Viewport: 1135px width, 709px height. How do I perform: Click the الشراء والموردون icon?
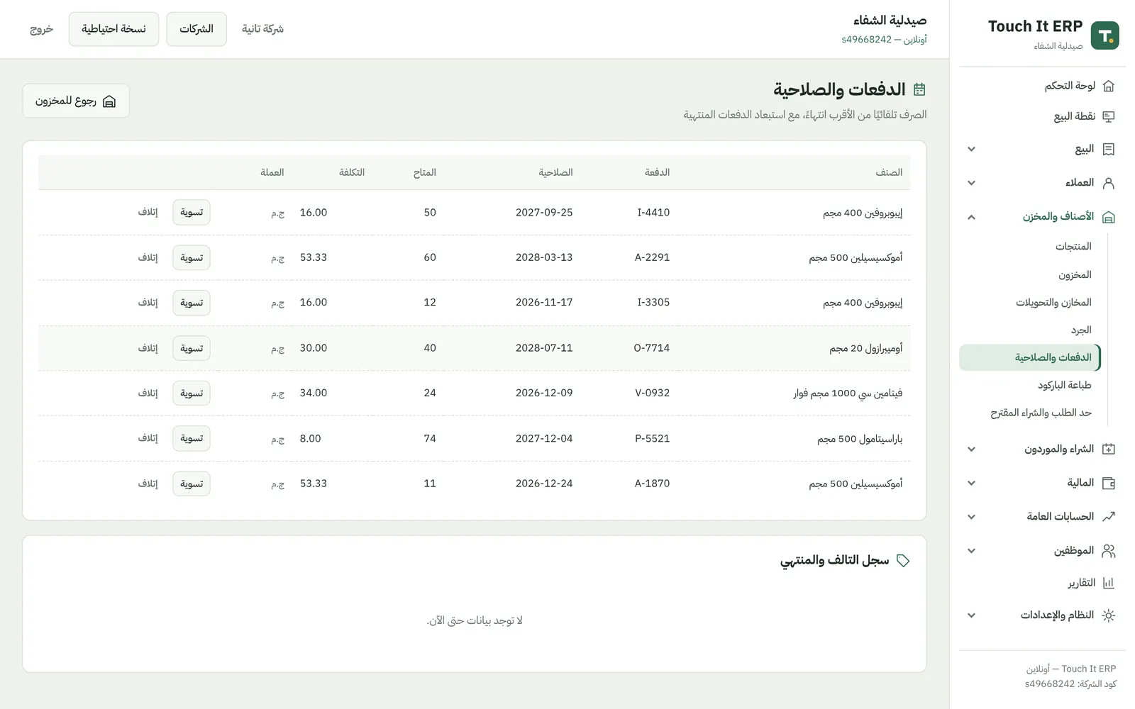tap(1109, 449)
